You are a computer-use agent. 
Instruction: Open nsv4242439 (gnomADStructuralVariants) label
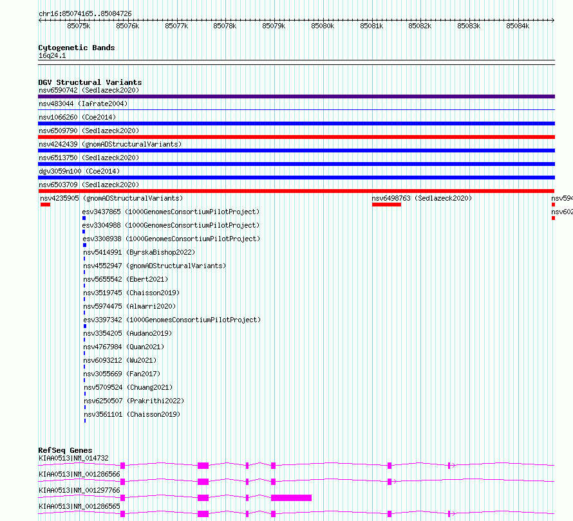(110, 144)
